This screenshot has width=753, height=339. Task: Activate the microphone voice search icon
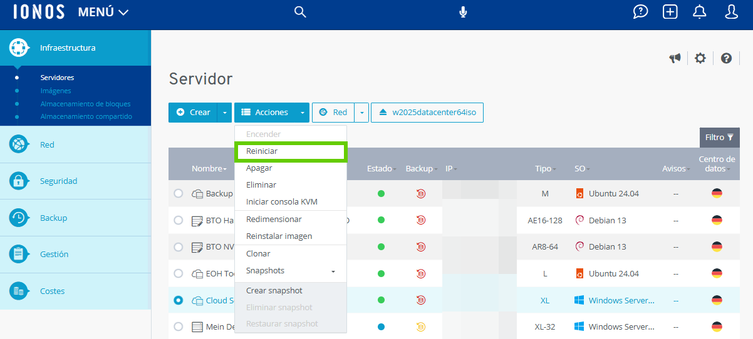[463, 12]
